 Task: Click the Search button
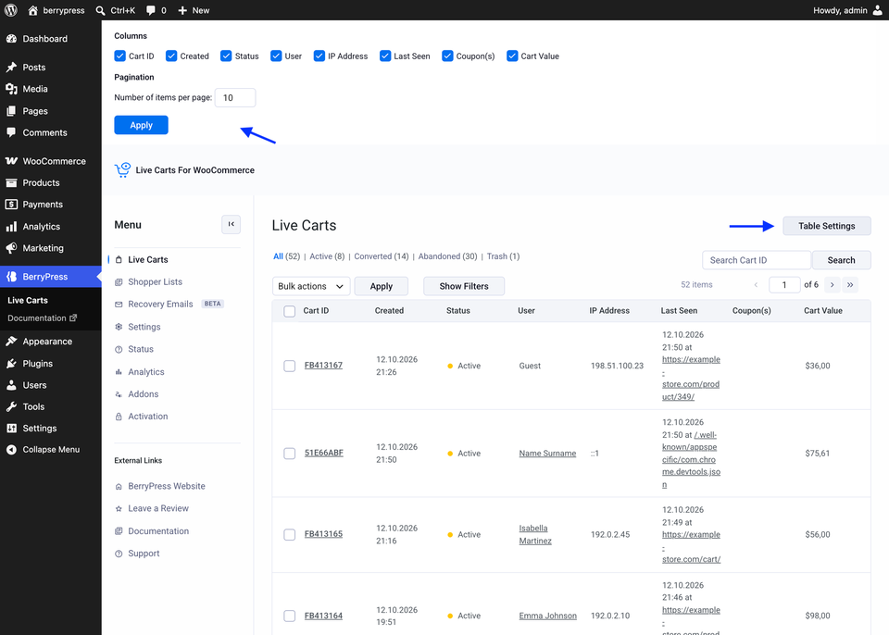pyautogui.click(x=842, y=260)
